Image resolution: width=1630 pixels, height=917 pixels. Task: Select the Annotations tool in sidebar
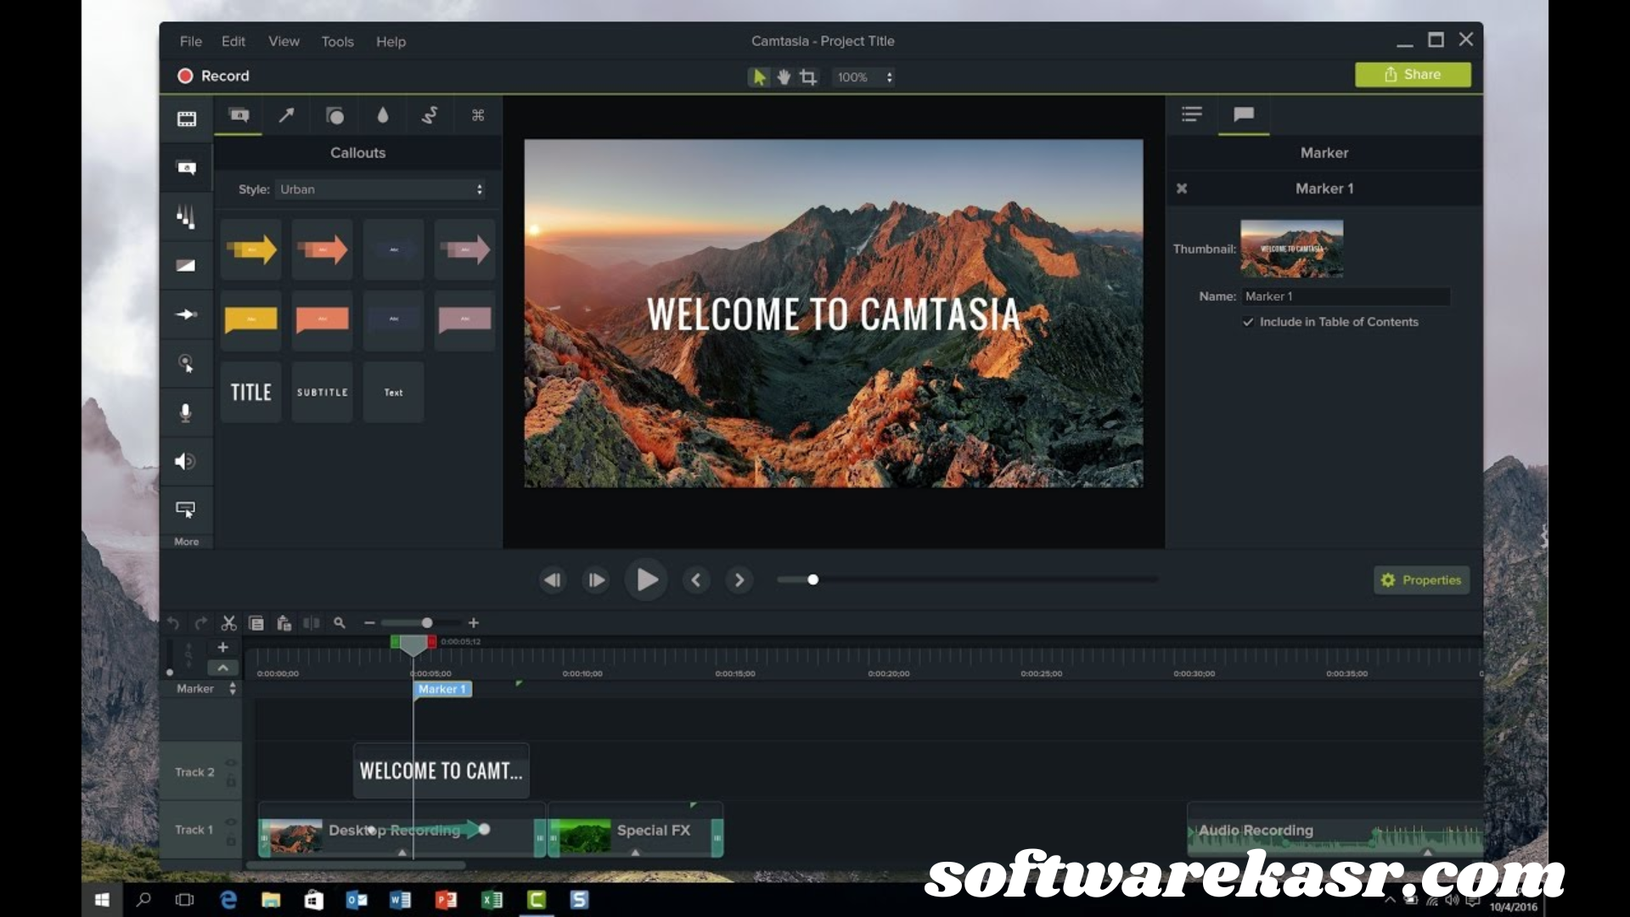[x=186, y=167]
